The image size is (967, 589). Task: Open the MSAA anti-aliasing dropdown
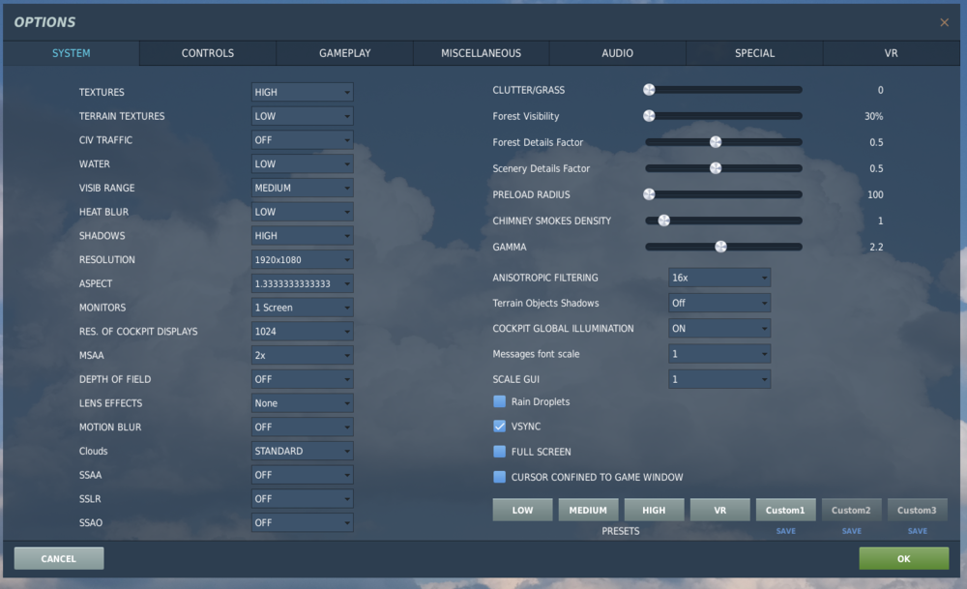[302, 355]
